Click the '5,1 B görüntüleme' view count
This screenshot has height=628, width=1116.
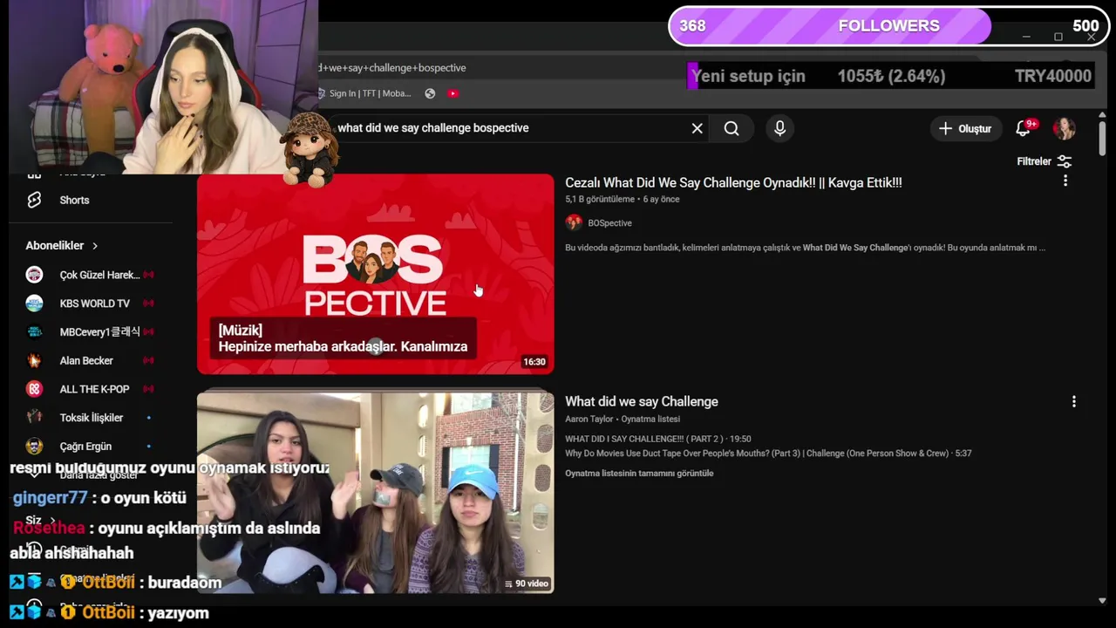tap(600, 200)
